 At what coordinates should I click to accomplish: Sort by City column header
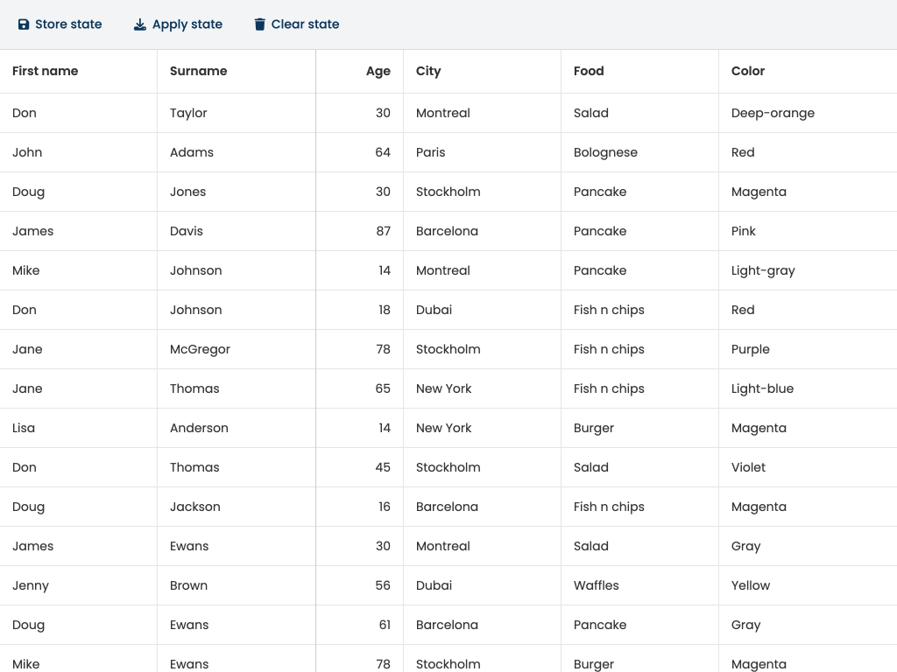(x=428, y=71)
